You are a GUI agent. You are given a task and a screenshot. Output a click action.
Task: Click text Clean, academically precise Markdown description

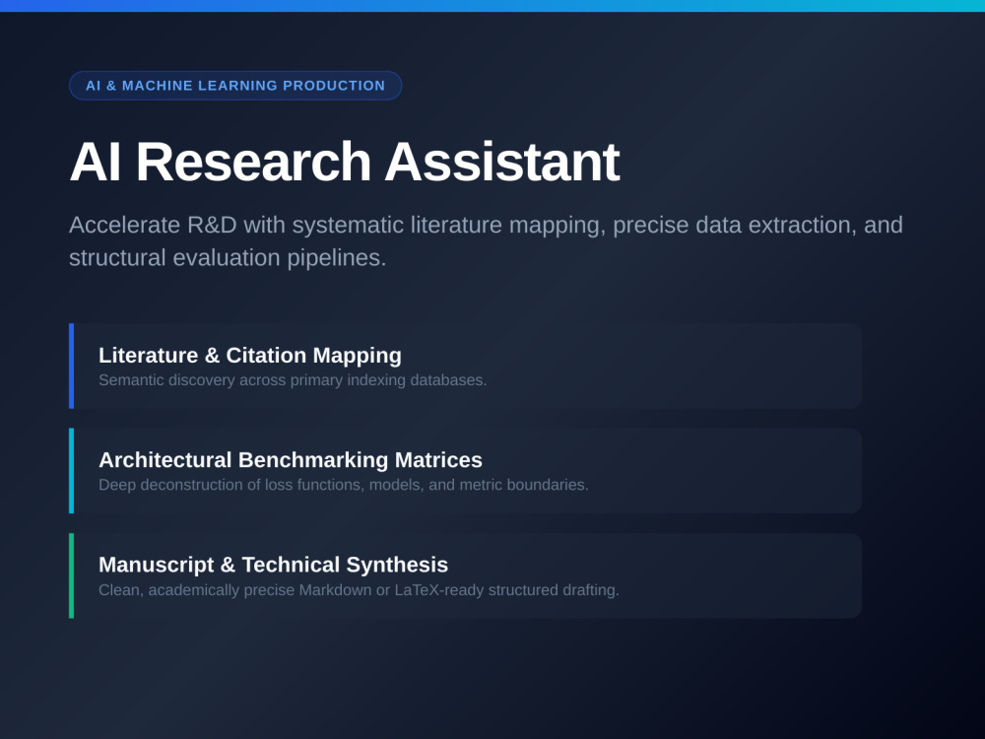click(x=359, y=590)
